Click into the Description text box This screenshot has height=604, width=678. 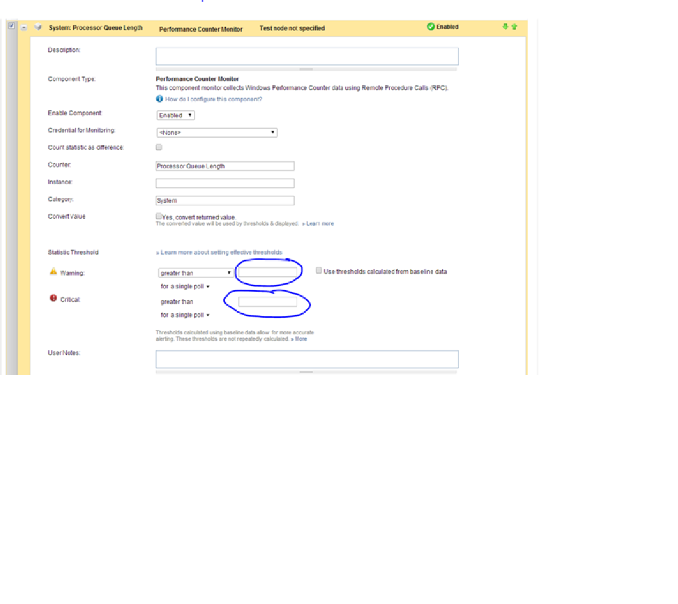(307, 57)
